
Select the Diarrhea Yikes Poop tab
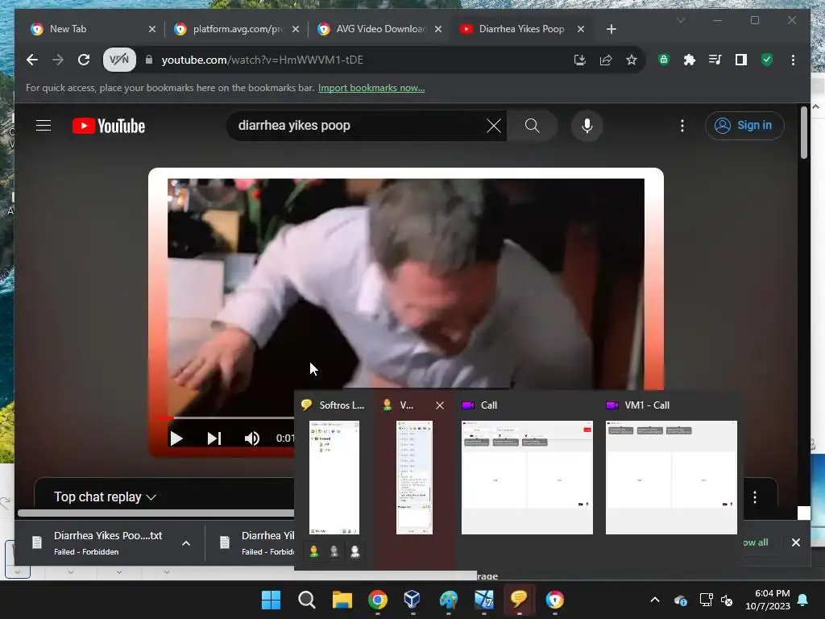[521, 29]
